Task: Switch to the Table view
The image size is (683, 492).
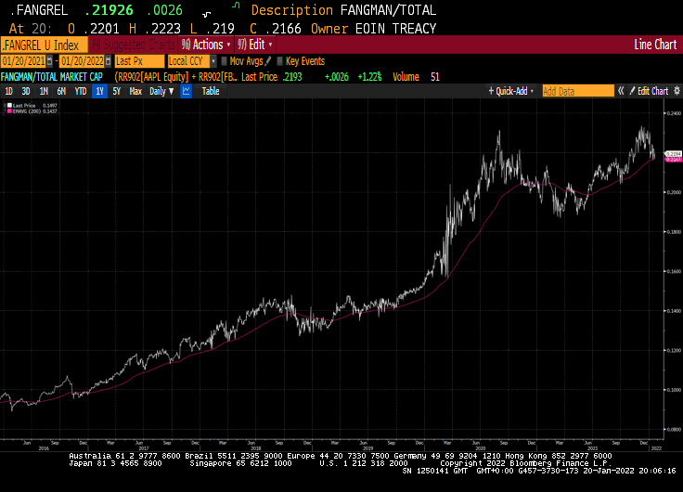Action: click(x=211, y=91)
